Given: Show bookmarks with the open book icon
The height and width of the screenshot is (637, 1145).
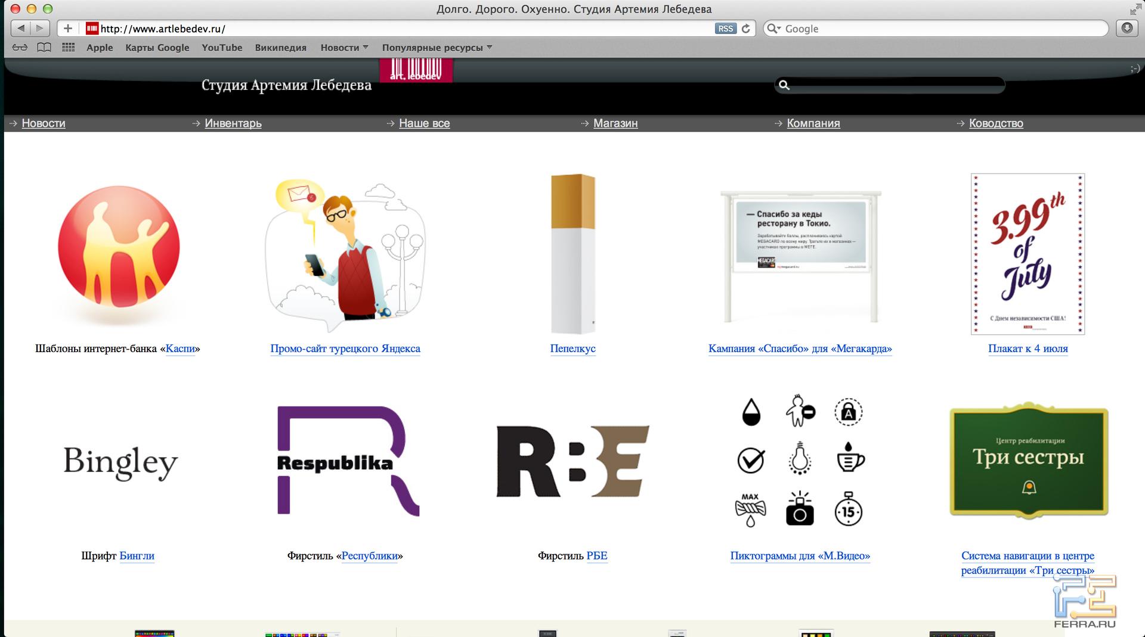Looking at the screenshot, I should 44,48.
